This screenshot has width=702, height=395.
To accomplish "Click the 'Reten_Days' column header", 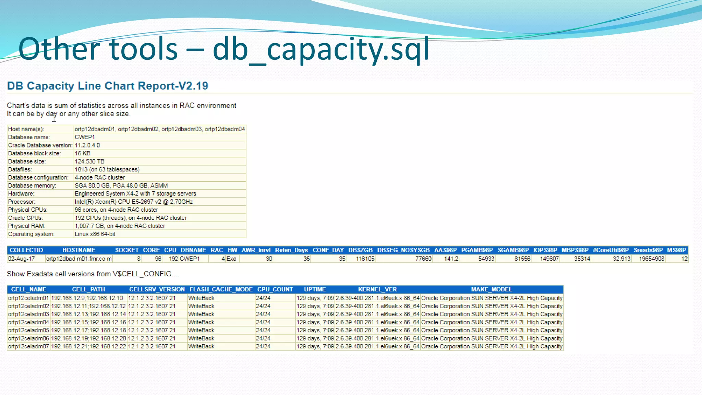I will pyautogui.click(x=291, y=250).
